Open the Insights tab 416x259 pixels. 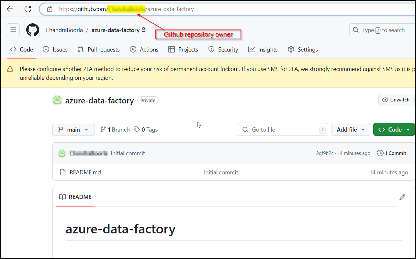click(x=263, y=50)
